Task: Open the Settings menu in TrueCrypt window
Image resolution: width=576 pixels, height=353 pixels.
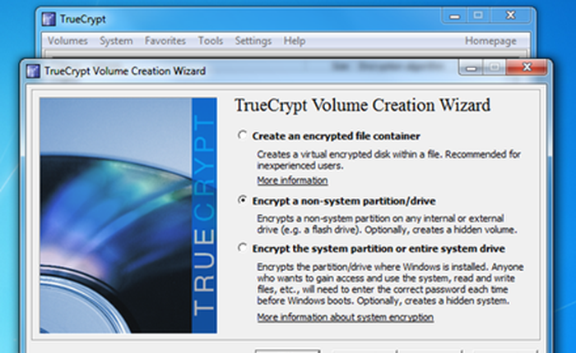Action: (253, 41)
